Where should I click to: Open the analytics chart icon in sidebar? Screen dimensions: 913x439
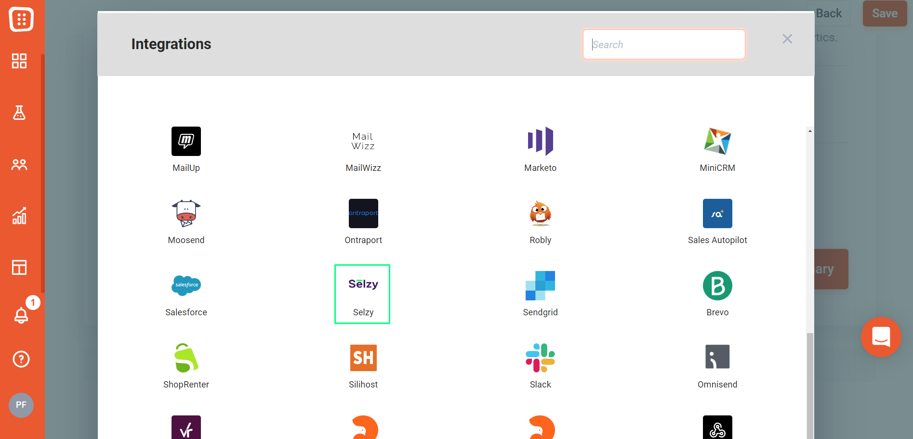pos(19,216)
